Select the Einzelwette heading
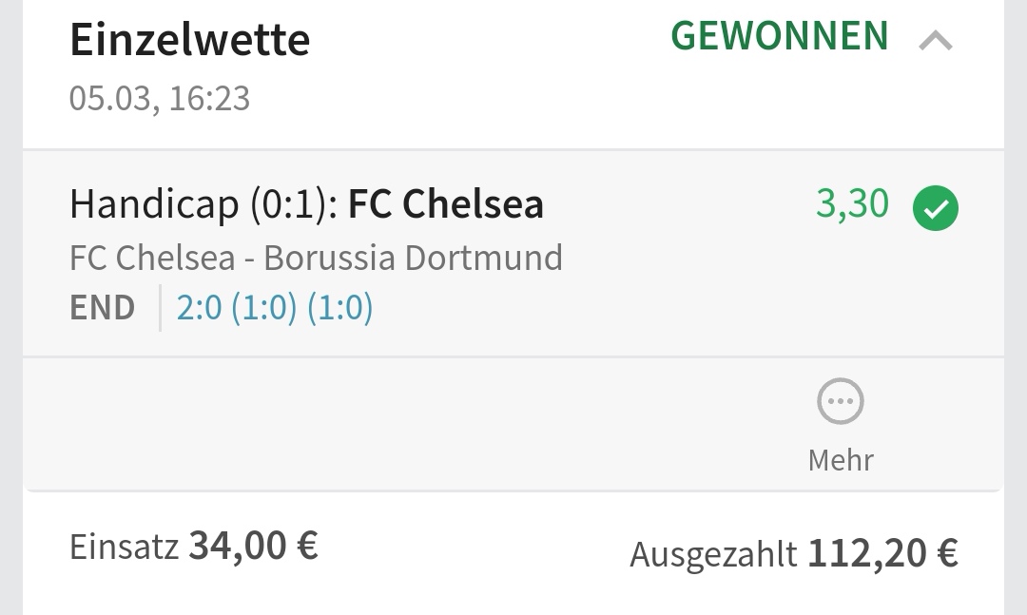This screenshot has width=1027, height=615. click(190, 40)
